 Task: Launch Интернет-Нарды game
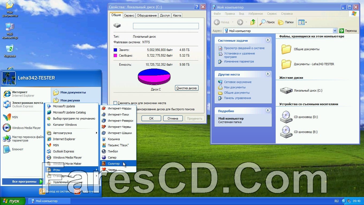(x=118, y=108)
